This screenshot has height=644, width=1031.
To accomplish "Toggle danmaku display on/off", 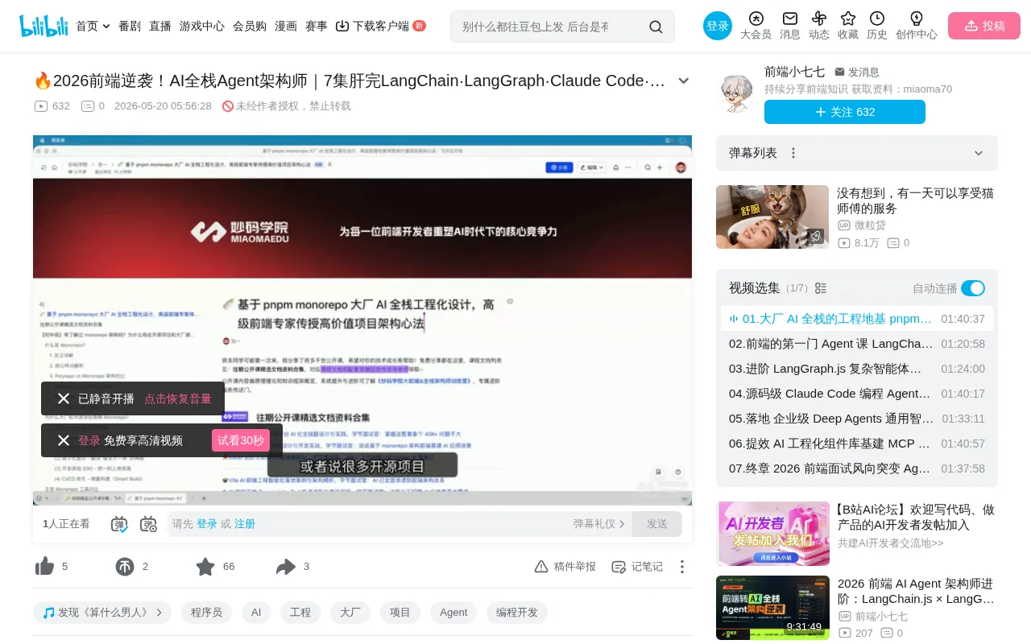I will [x=119, y=524].
